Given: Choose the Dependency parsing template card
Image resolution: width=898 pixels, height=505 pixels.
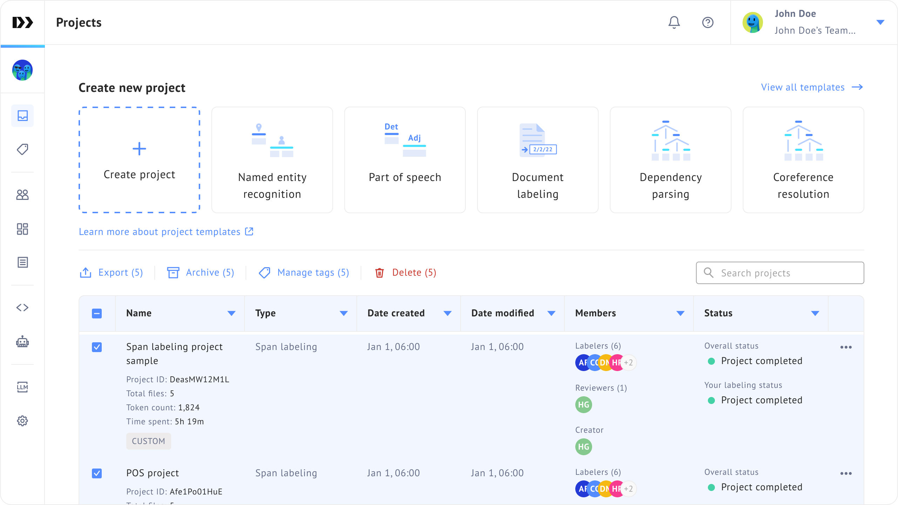Looking at the screenshot, I should [670, 160].
